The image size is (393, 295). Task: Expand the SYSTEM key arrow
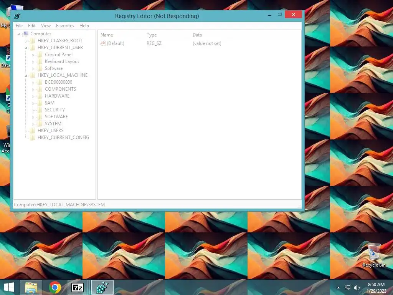coord(33,124)
